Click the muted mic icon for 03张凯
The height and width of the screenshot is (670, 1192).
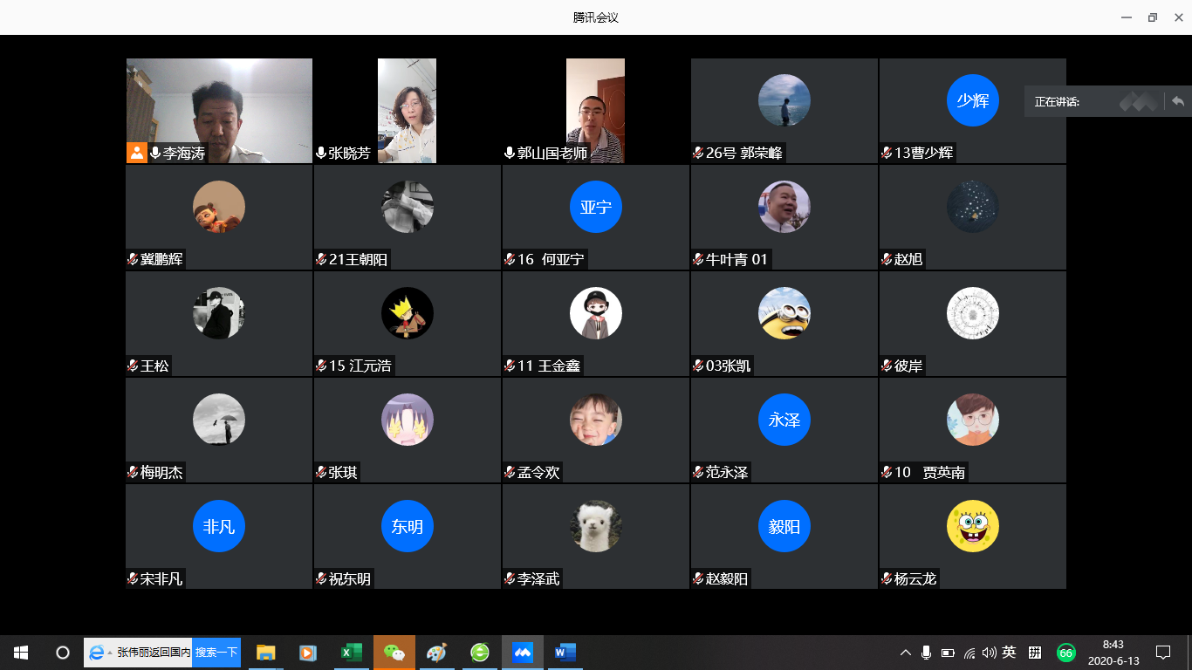698,366
